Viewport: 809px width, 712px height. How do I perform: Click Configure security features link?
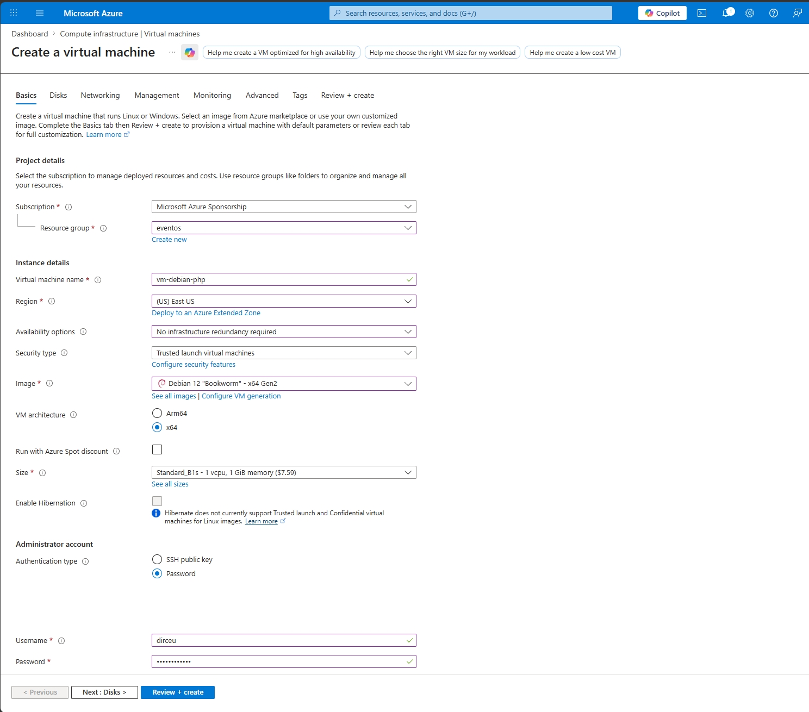194,365
